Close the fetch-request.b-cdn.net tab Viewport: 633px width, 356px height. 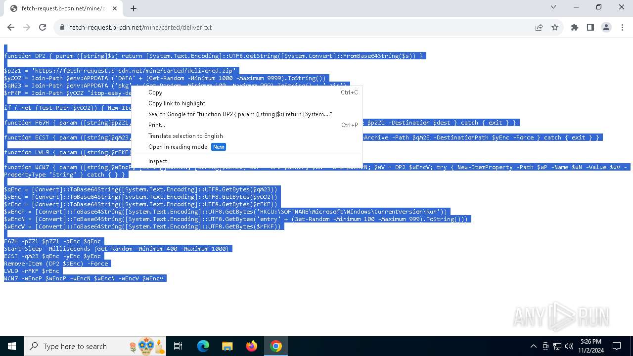115,8
